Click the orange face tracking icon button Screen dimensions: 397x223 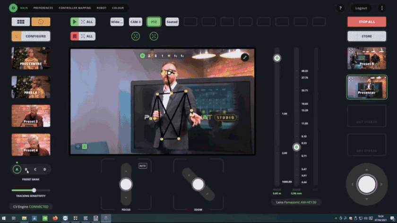(41, 22)
